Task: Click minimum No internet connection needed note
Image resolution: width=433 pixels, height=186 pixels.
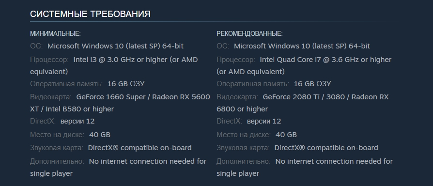Action: [x=118, y=167]
